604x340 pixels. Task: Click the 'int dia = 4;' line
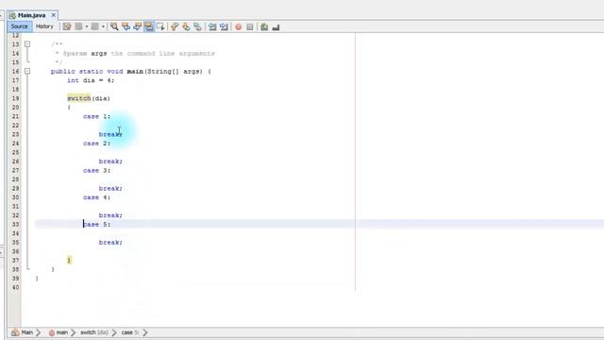[91, 80]
